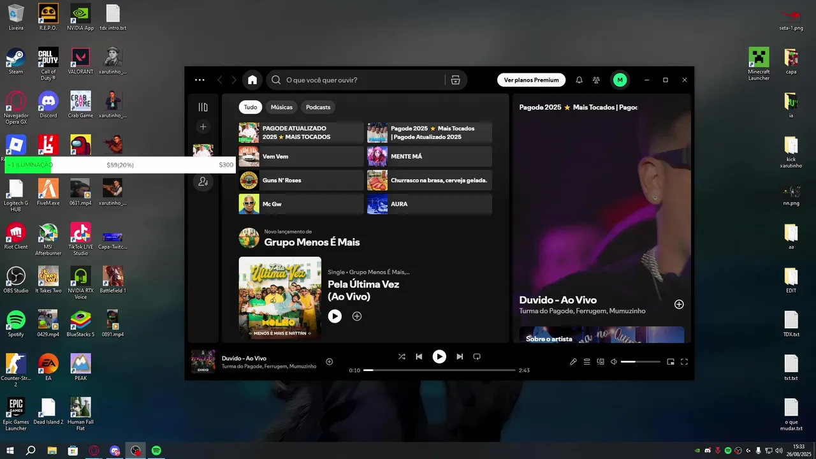This screenshot has width=816, height=459.
Task: Open the Miniplayer
Action: point(671,361)
